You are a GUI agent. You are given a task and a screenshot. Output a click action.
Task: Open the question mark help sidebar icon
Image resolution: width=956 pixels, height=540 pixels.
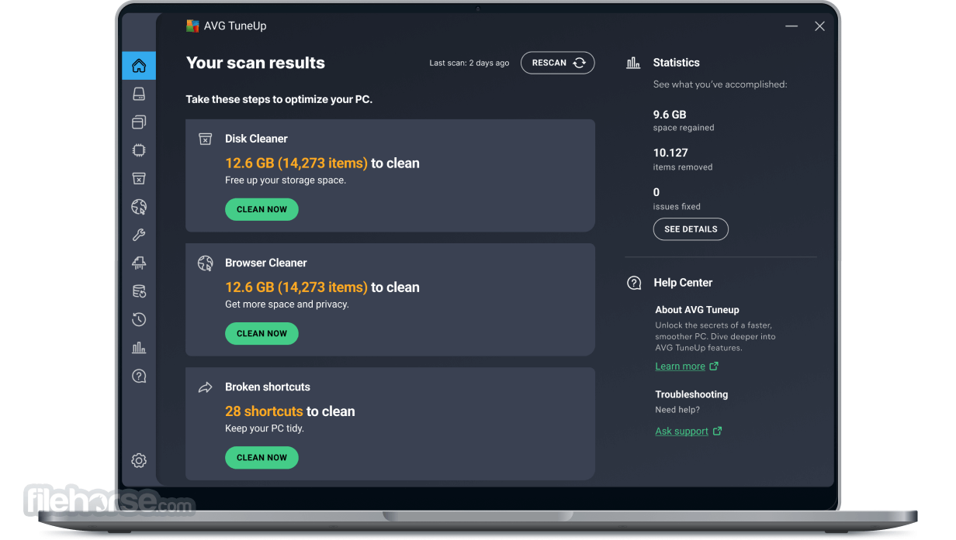point(139,376)
